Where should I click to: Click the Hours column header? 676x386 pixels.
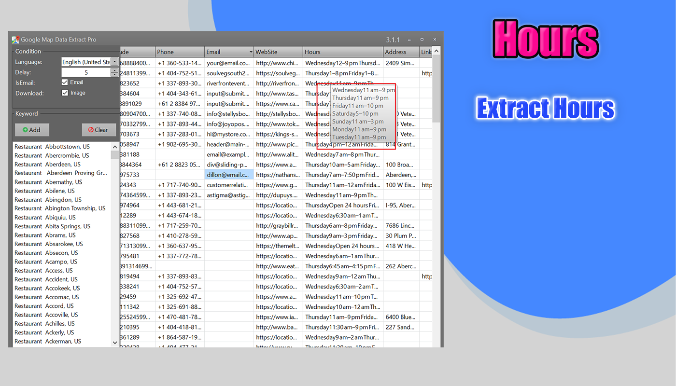click(343, 52)
